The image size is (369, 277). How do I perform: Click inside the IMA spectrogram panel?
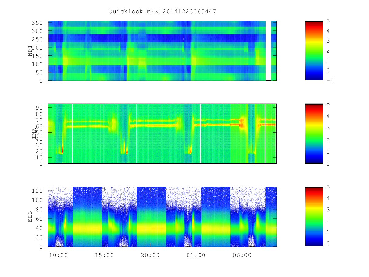162,134
